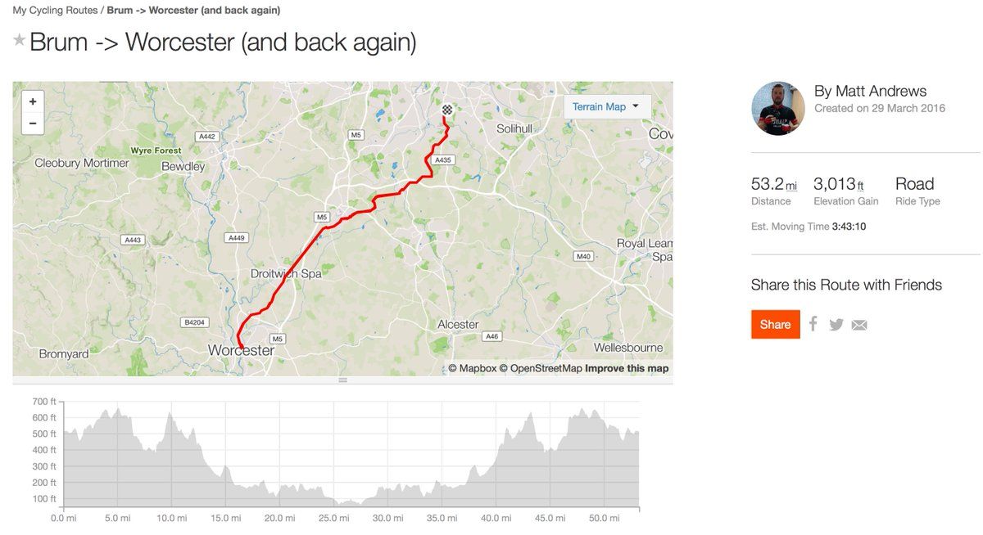The width and height of the screenshot is (983, 535).
Task: Share route on Twitter
Action: pos(836,325)
